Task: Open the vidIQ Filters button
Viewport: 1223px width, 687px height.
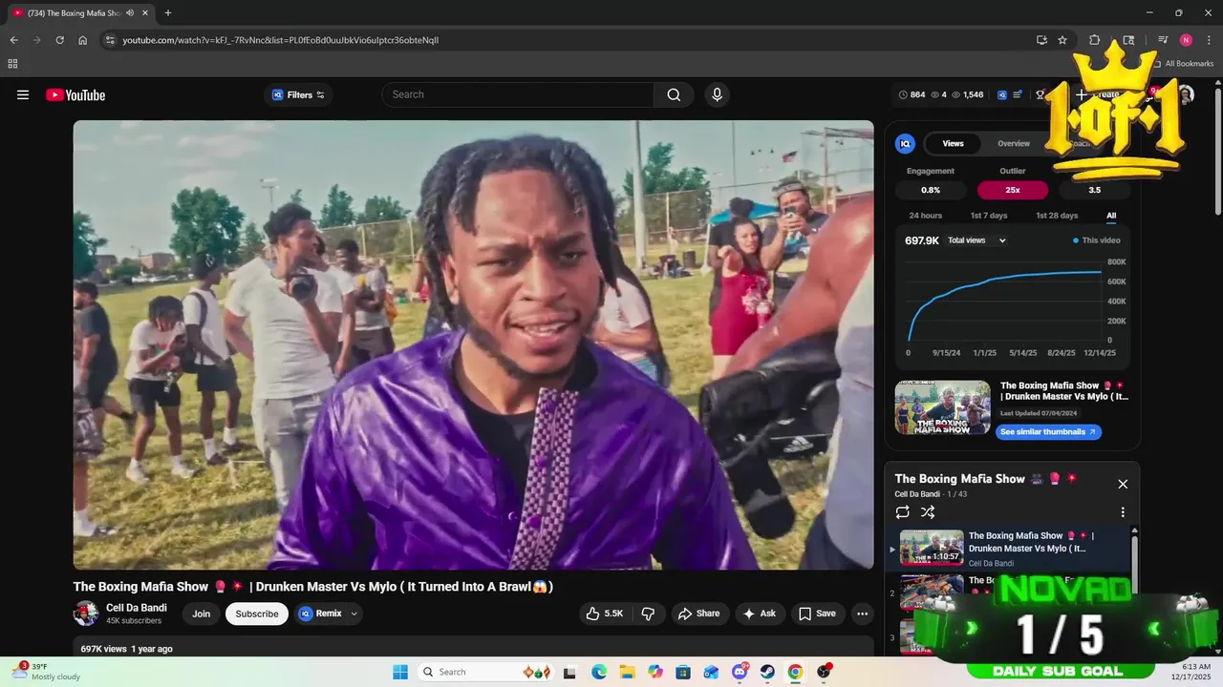Action: tap(298, 94)
